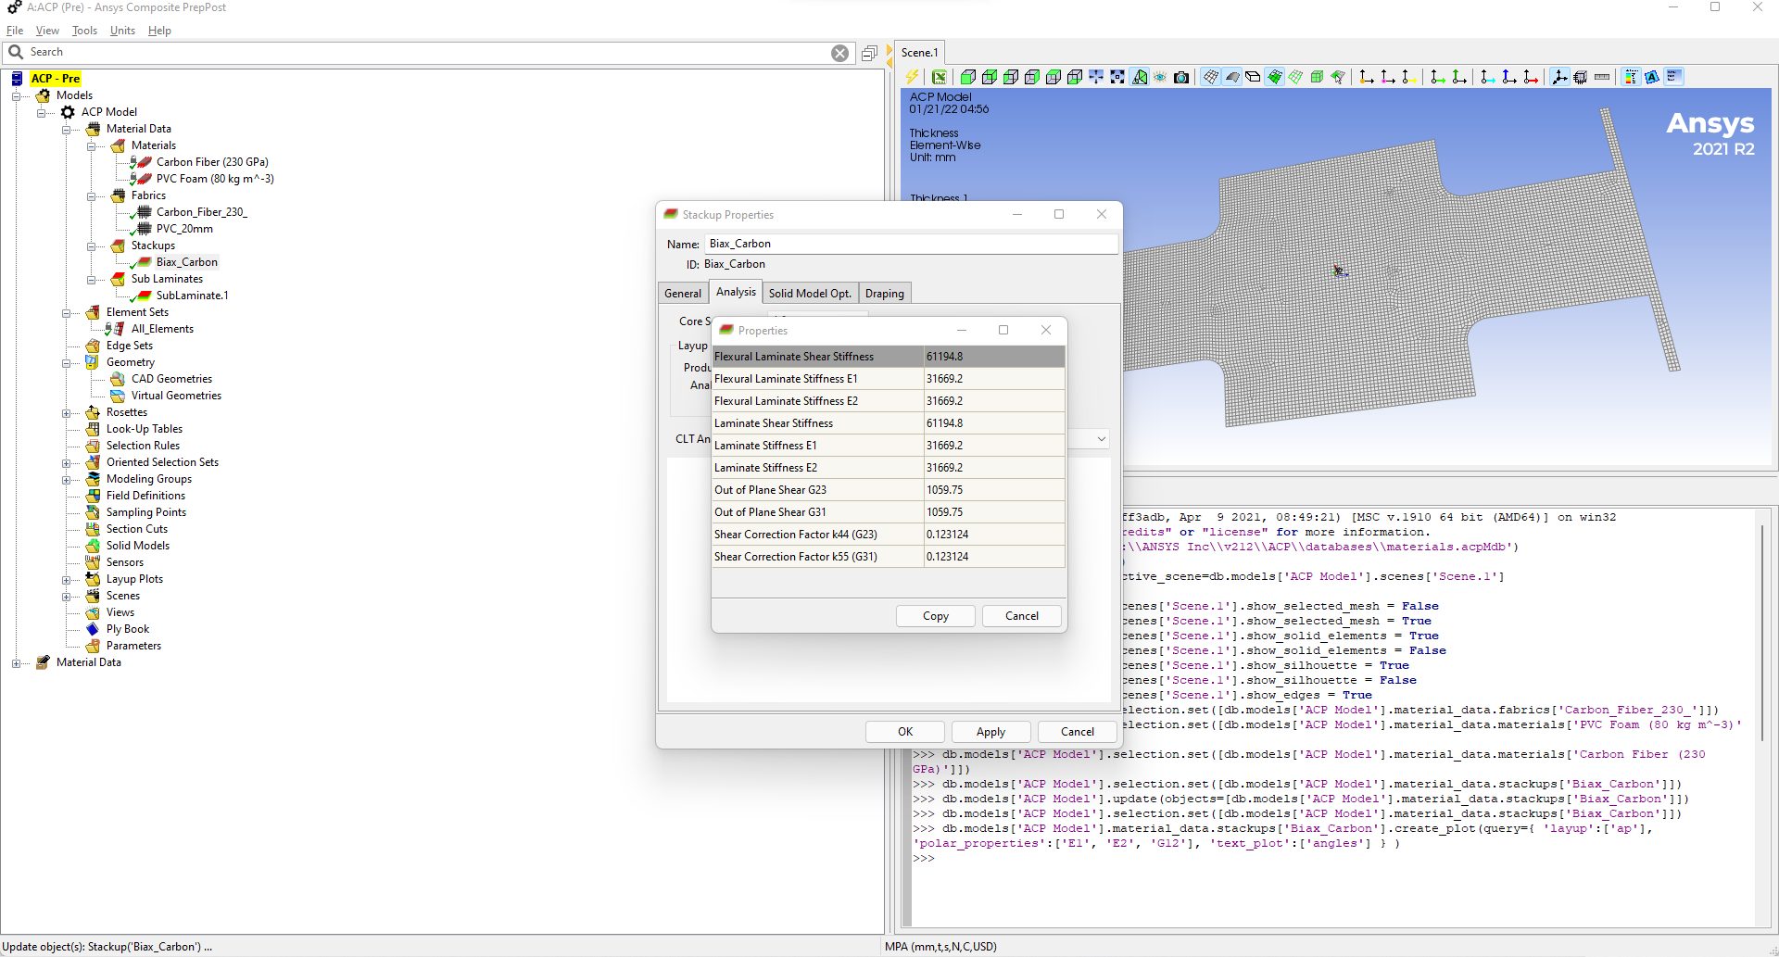
Task: Select the PVC_20mm fabric item
Action: tap(184, 229)
